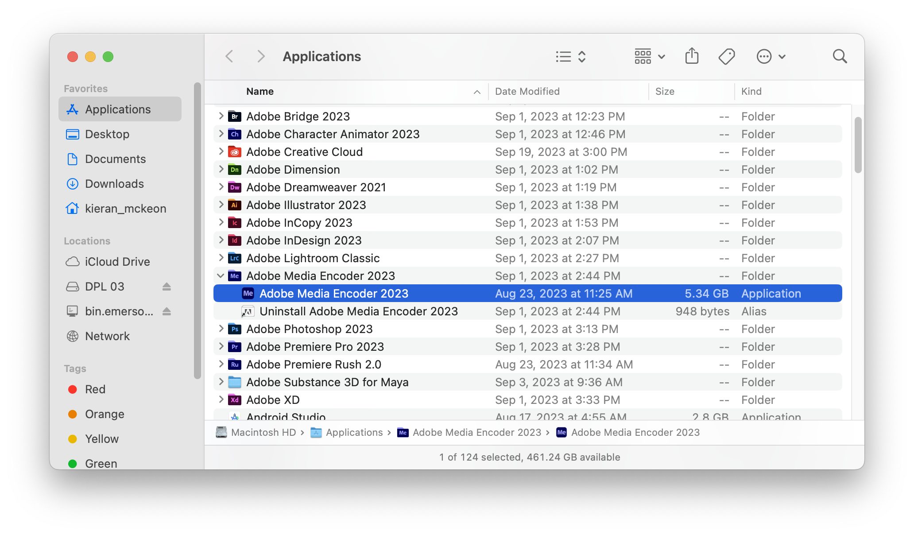Open Documents in the sidebar
914x535 pixels.
click(x=120, y=159)
